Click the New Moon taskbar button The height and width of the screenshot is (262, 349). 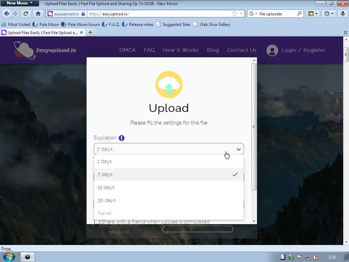28,257
